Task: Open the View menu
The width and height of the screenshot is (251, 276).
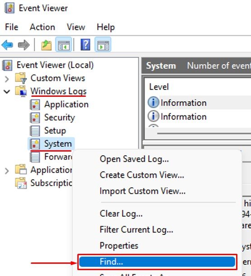Action: pyautogui.click(x=76, y=27)
